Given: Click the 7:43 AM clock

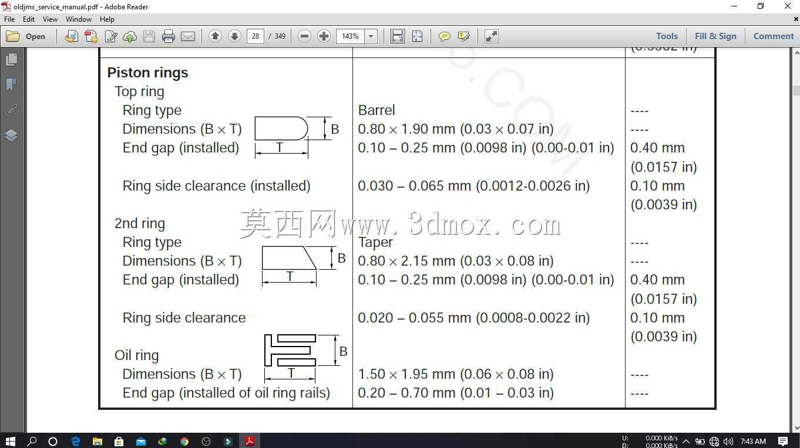Looking at the screenshot, I should [x=753, y=441].
